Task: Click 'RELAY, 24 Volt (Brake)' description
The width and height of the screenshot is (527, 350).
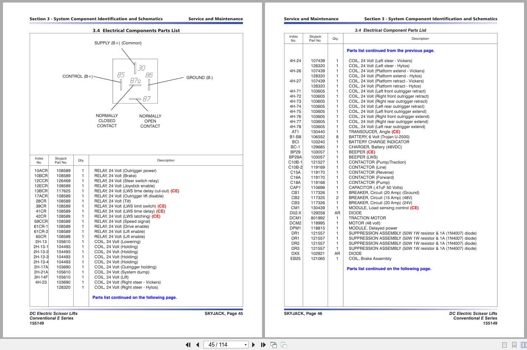Action: pos(115,176)
